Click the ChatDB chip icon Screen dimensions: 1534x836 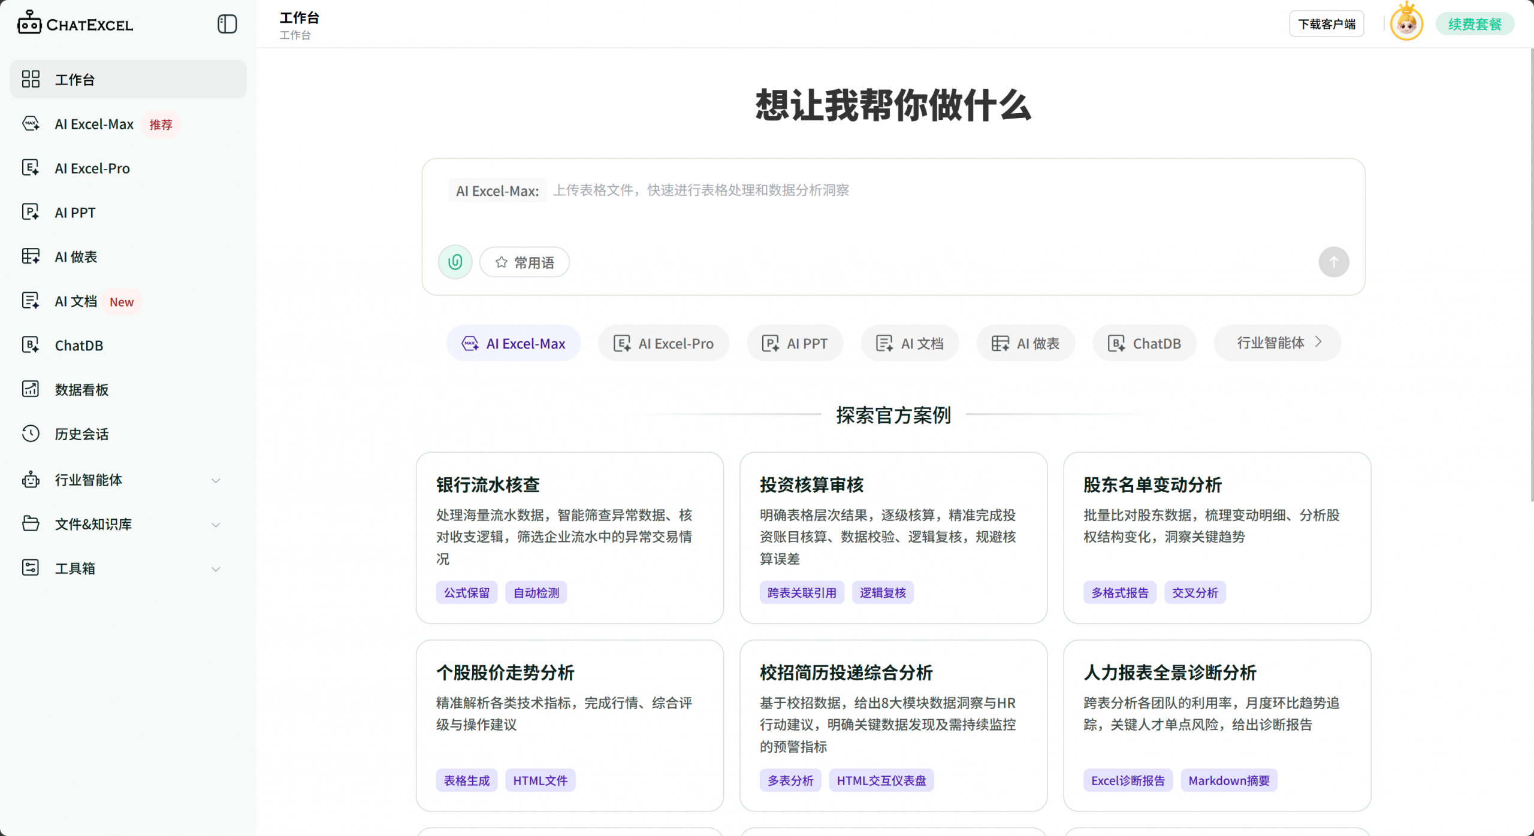pos(1116,343)
